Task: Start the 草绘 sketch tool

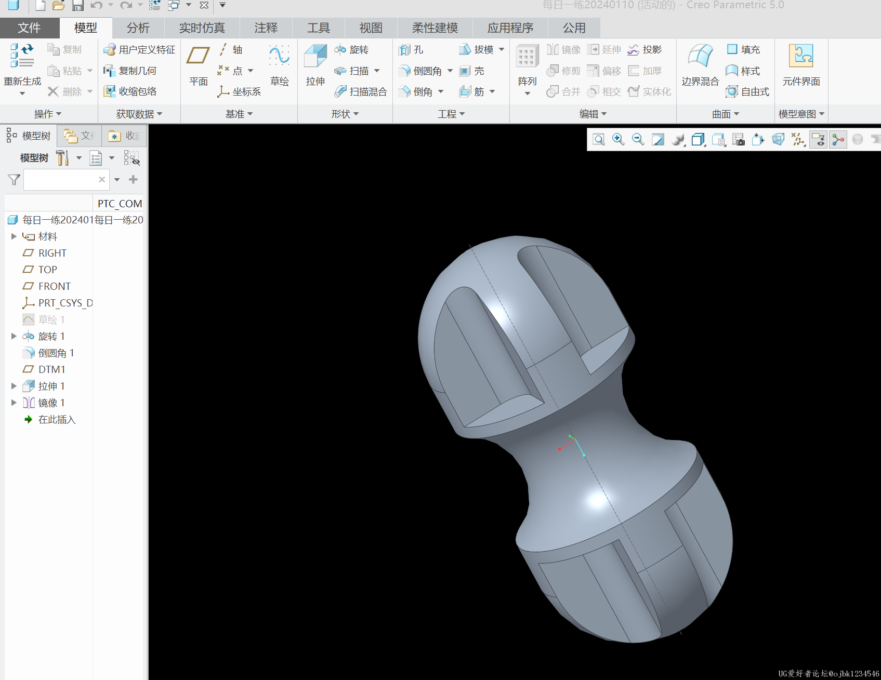Action: 280,65
